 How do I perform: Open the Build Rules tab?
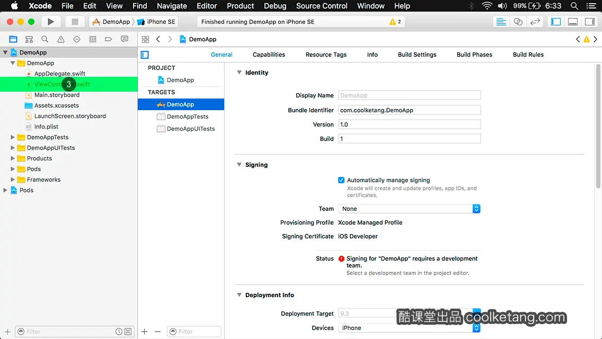point(528,55)
